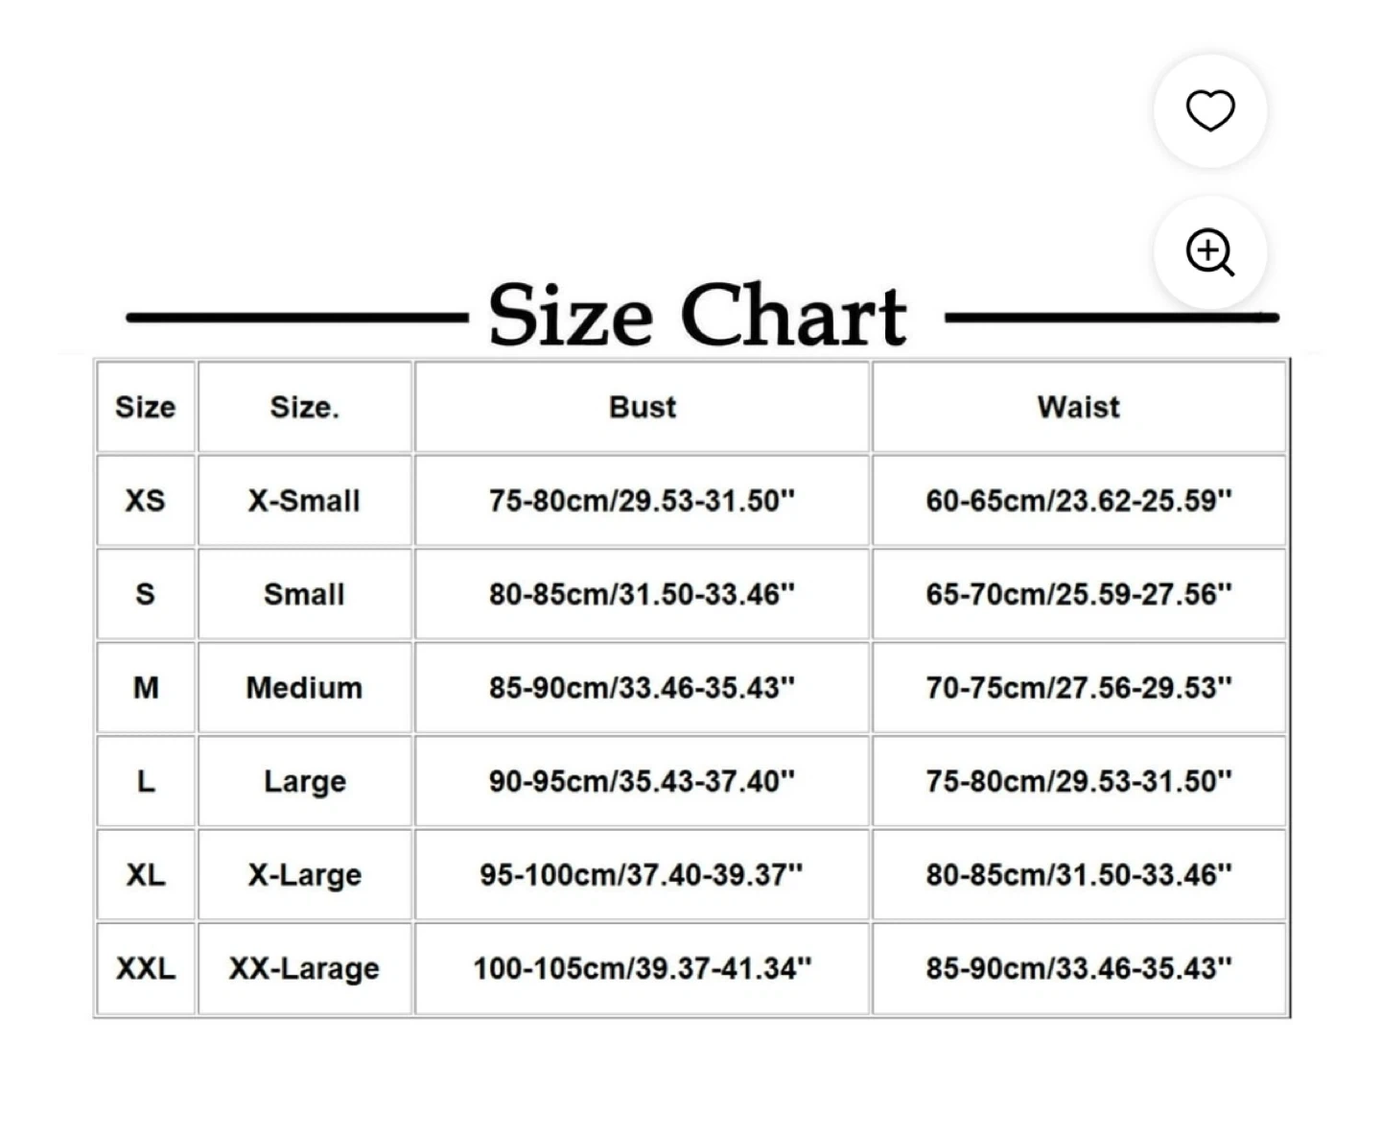The image size is (1381, 1139).
Task: Click the magnifying glass zoom icon
Action: click(x=1209, y=252)
